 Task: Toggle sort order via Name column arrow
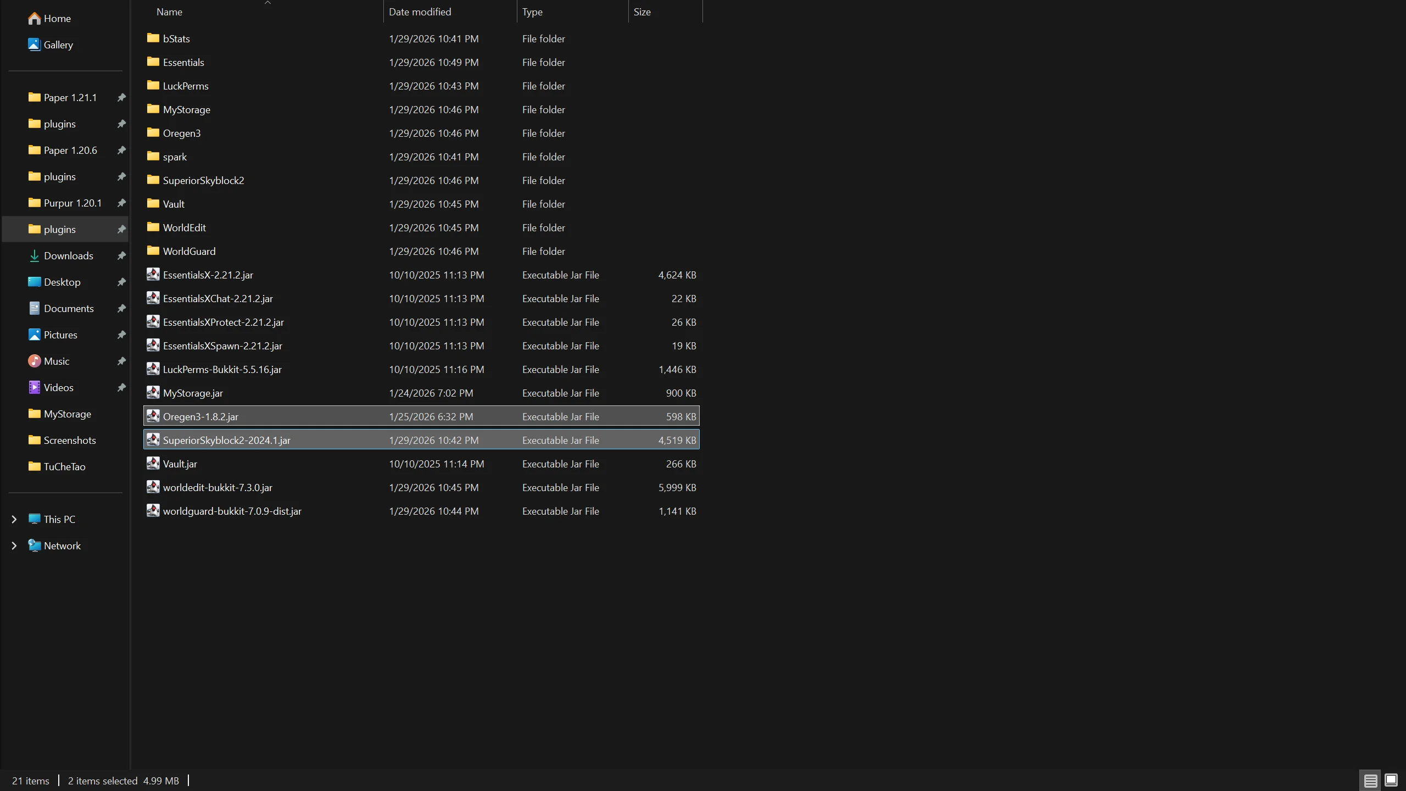pos(268,3)
